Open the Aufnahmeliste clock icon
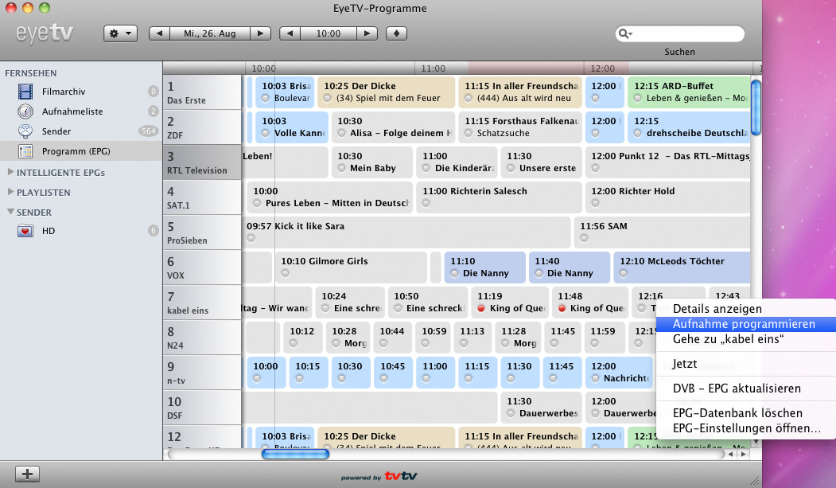 [25, 111]
